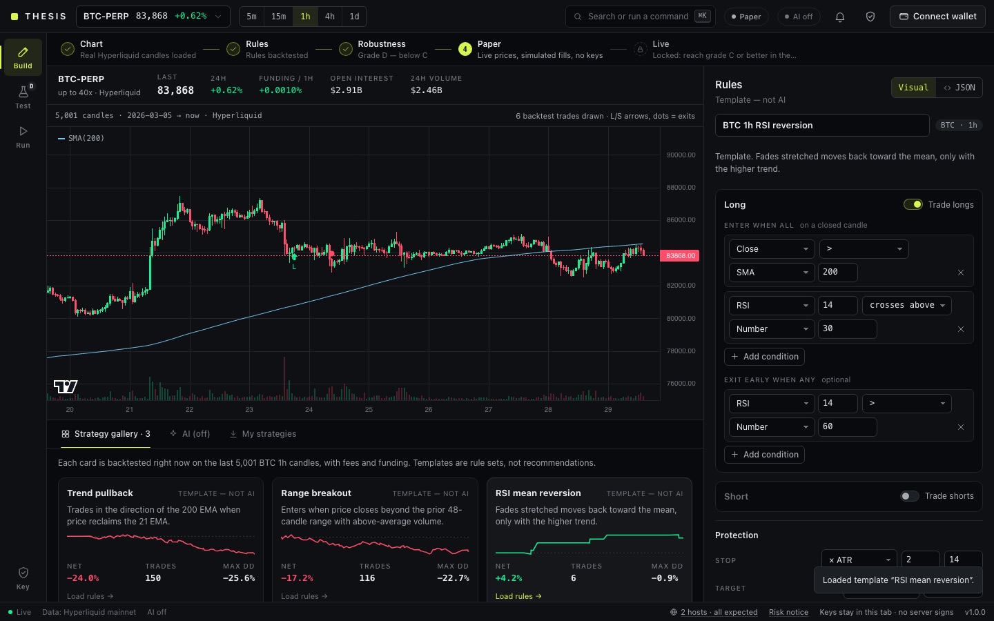Open the crosses above operator dropdown
This screenshot has height=621, width=994.
(x=907, y=306)
